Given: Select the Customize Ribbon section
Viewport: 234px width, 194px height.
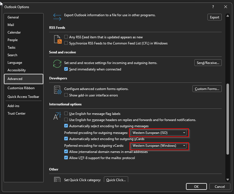Looking at the screenshot, I should coord(21,88).
